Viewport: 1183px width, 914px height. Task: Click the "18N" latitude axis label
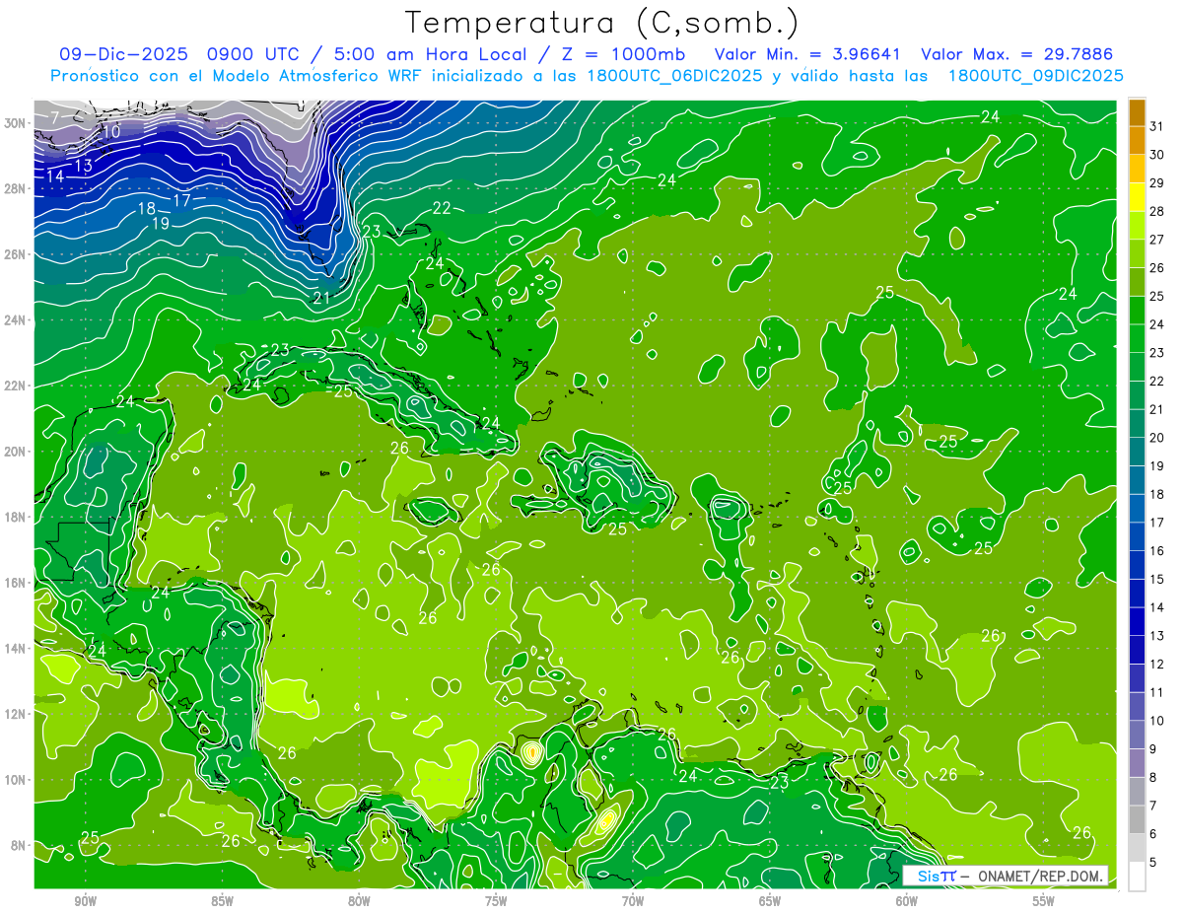16,517
